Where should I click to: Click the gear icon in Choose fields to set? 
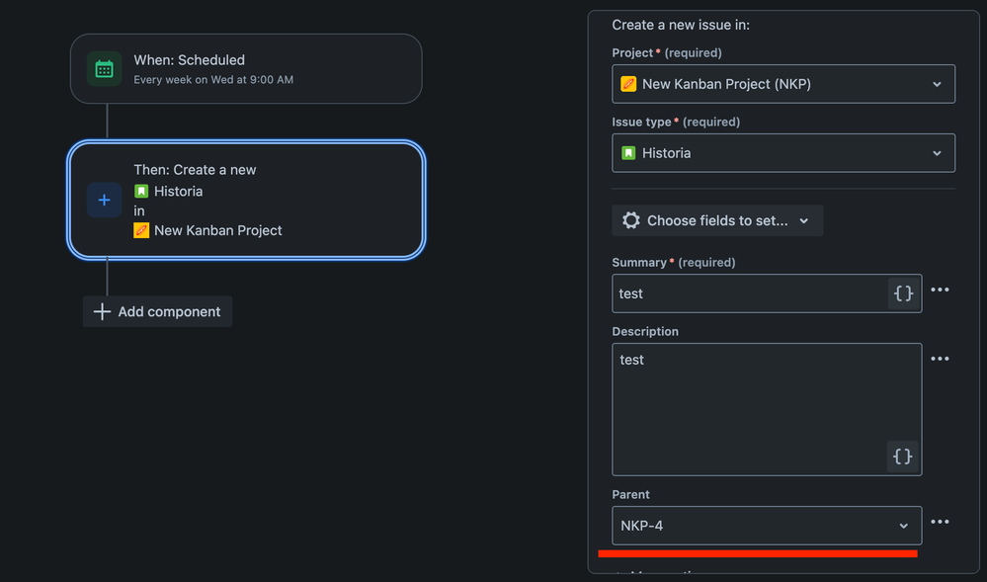coord(630,220)
